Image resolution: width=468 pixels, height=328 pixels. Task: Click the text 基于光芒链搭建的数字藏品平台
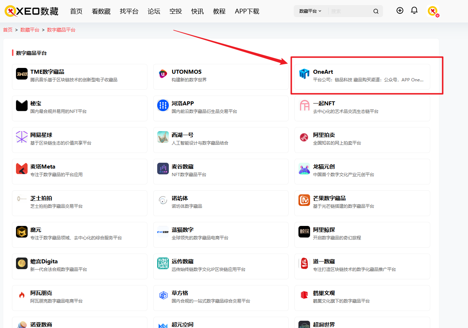pos(343,206)
